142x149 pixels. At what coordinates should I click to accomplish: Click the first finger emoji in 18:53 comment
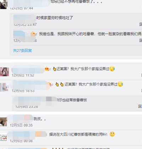click(x=57, y=84)
